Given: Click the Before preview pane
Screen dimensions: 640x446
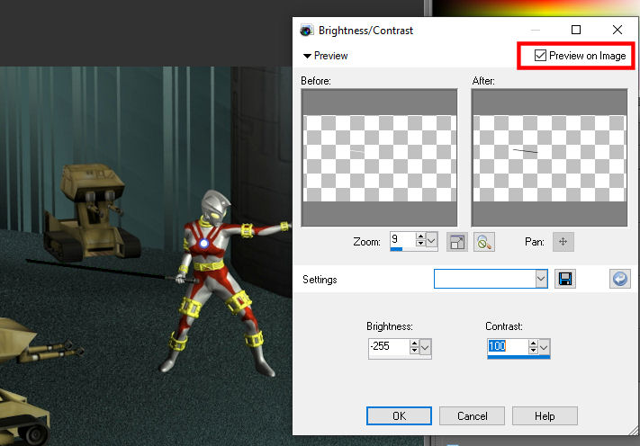Looking at the screenshot, I should point(379,157).
